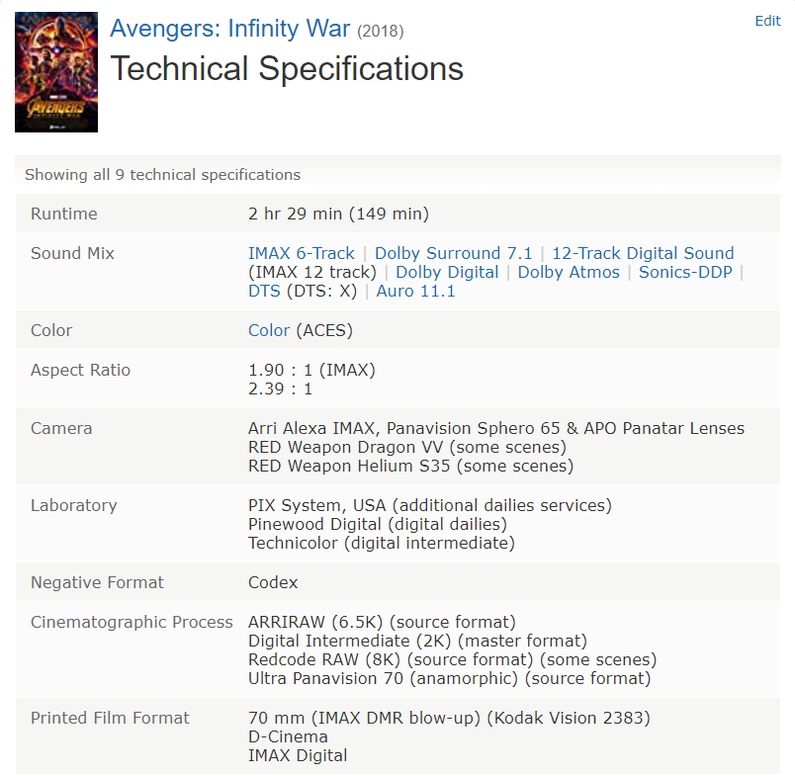Click the 'Showing all 9 technical specifications' text
The image size is (795, 776).
162,175
